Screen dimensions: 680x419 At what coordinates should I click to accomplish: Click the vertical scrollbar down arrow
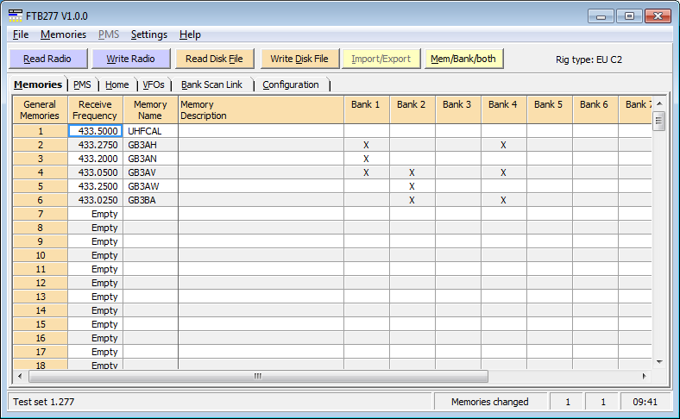point(659,361)
